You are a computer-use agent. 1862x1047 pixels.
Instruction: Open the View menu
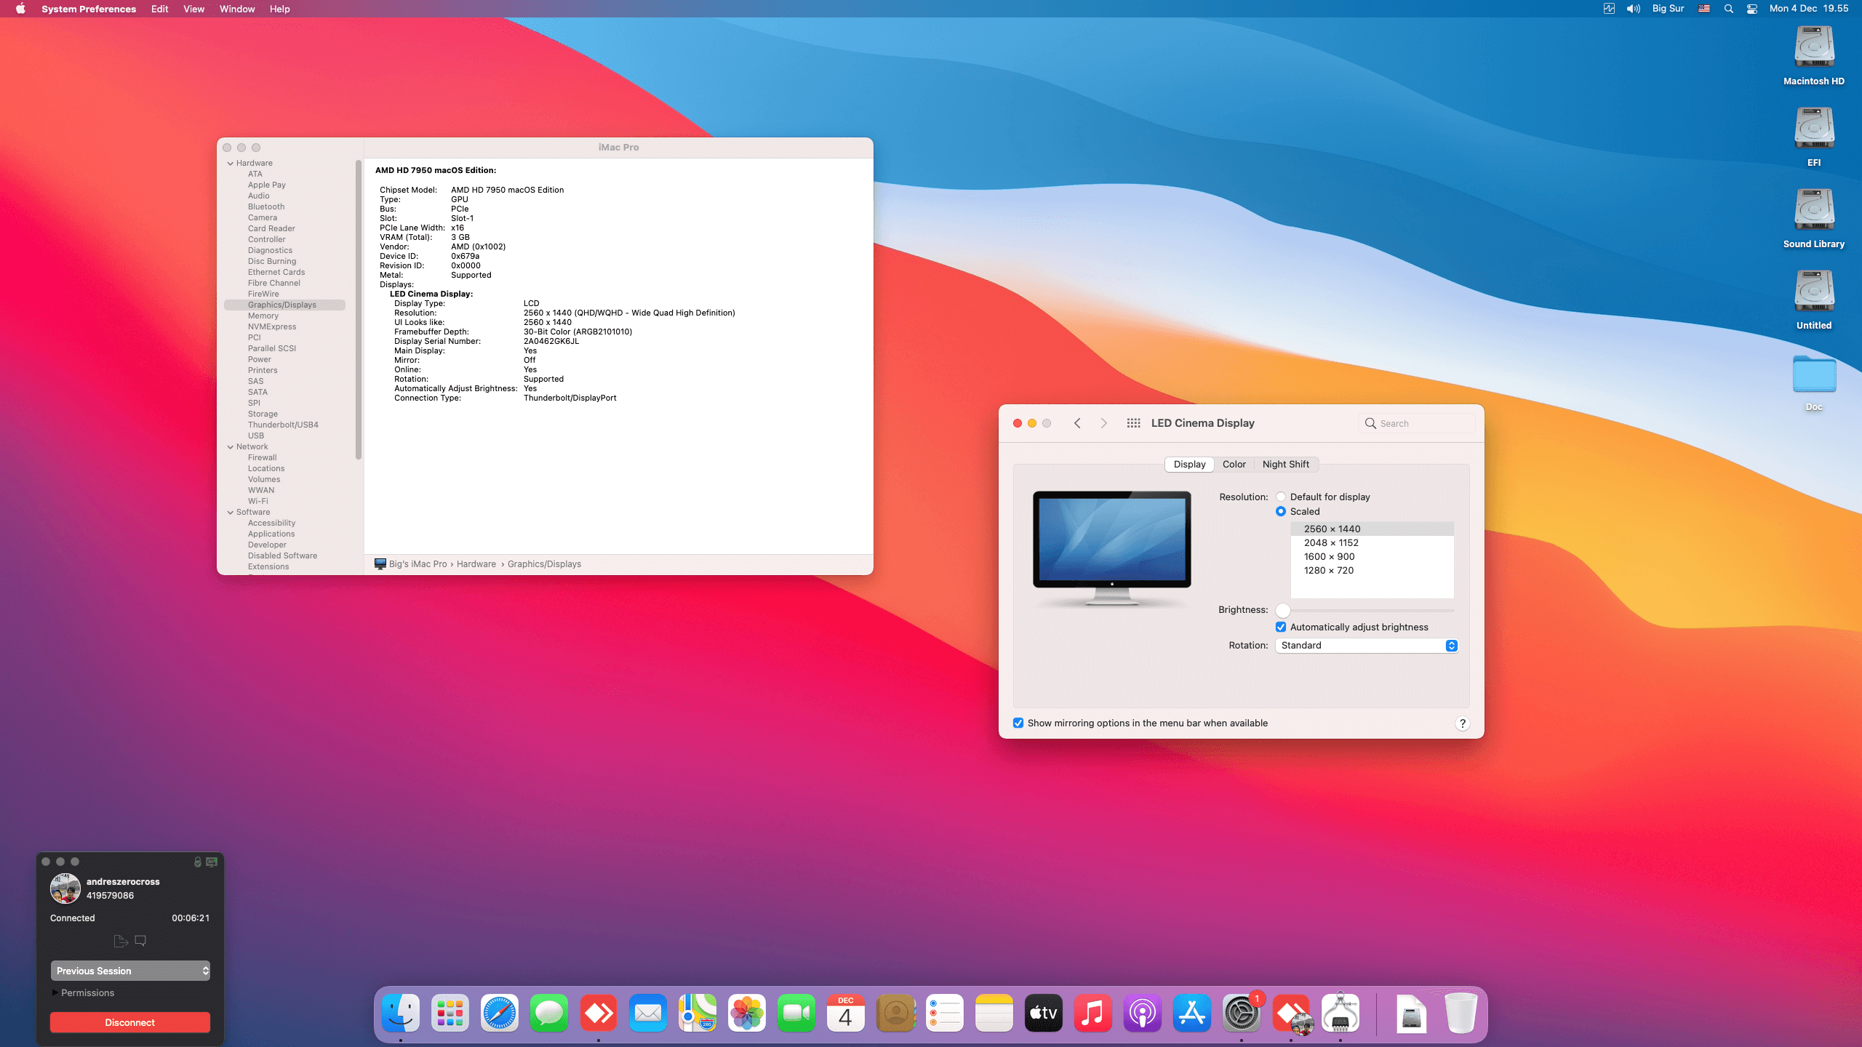(x=193, y=9)
